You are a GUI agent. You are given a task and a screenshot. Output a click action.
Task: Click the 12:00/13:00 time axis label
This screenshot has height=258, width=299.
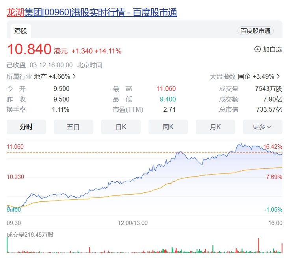coord(133,223)
